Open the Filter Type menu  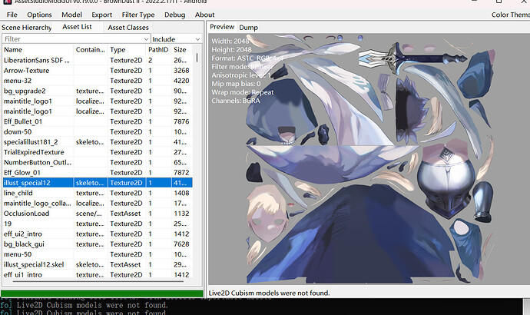click(x=138, y=15)
